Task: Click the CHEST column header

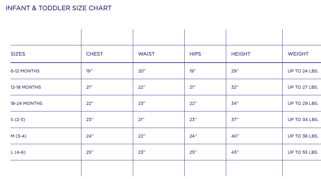Action: [94, 54]
